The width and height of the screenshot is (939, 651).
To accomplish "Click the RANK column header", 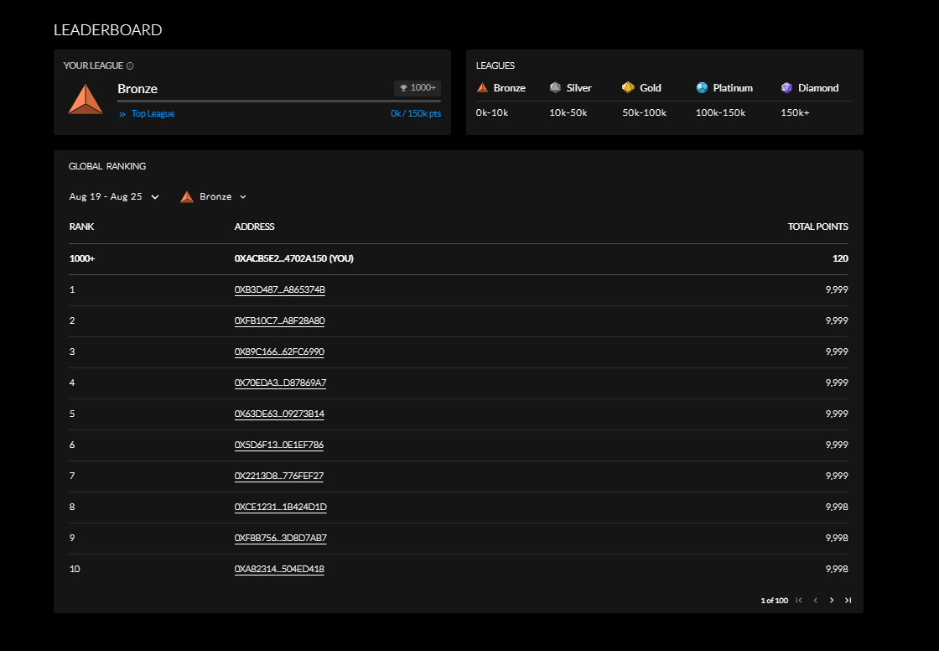I will click(x=81, y=227).
